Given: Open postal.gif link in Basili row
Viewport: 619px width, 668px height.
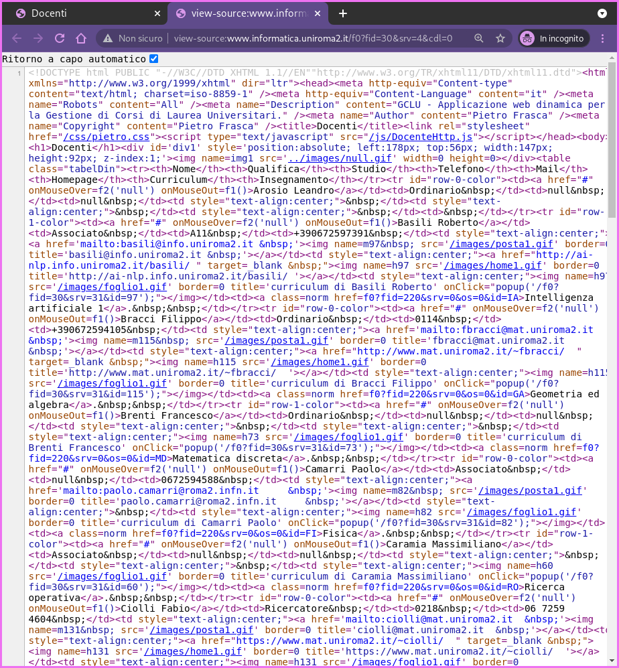Looking at the screenshot, I should [x=501, y=244].
